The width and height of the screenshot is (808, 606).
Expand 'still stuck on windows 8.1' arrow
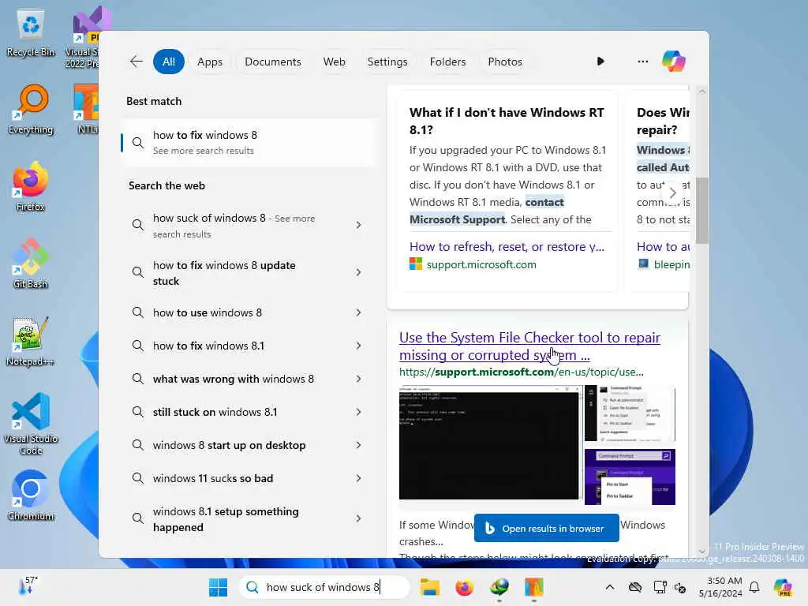(x=359, y=412)
